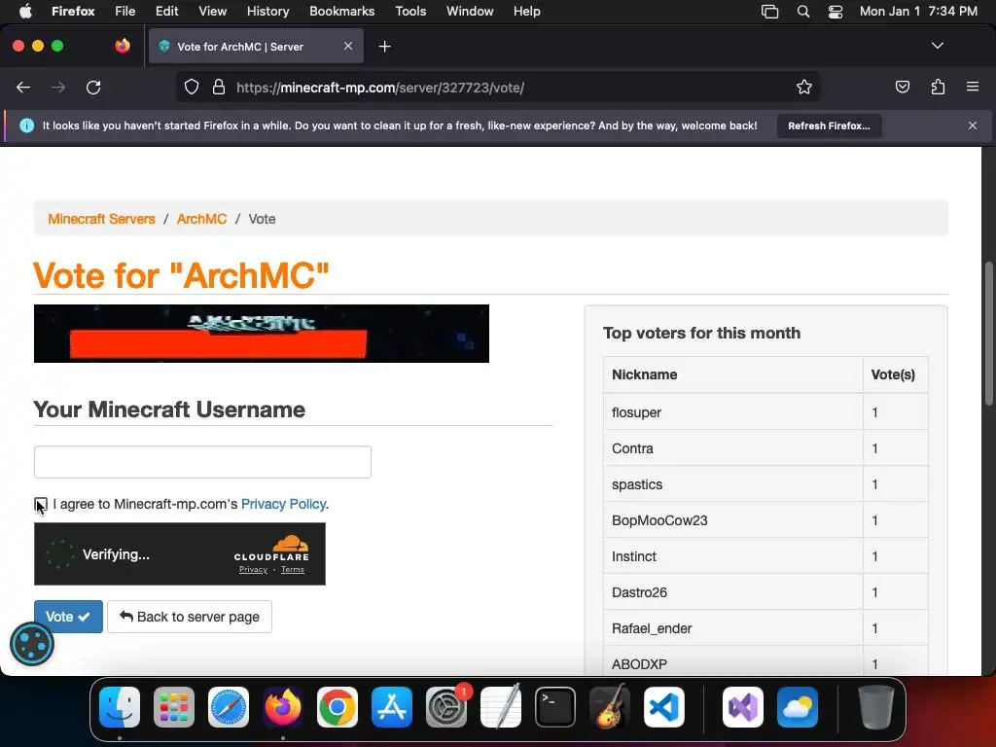
Task: Expand the list all tabs chevron
Action: pos(937,46)
